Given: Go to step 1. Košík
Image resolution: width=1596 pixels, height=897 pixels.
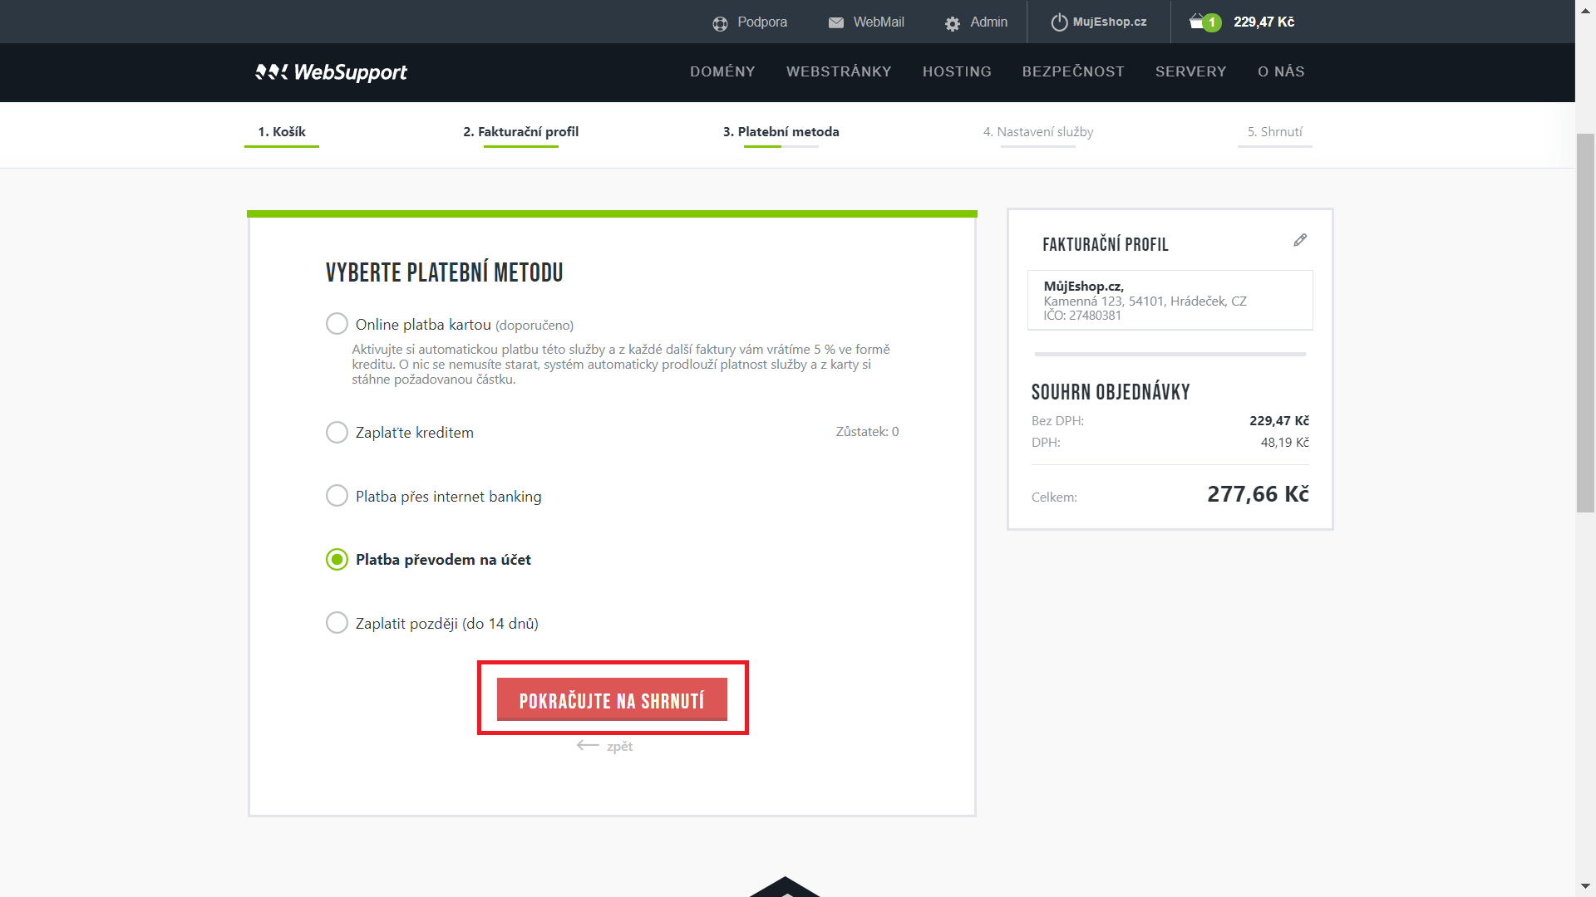Looking at the screenshot, I should click(x=282, y=132).
